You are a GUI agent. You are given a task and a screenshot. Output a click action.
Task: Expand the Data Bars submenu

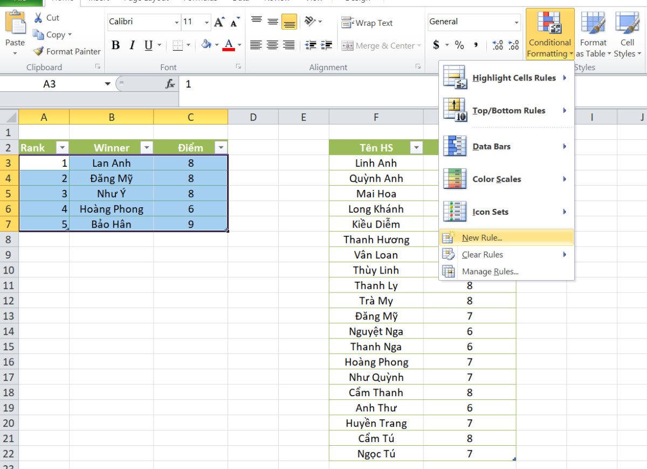click(491, 146)
